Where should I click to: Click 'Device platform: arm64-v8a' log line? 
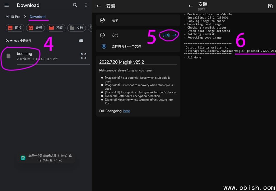[x=208, y=14]
